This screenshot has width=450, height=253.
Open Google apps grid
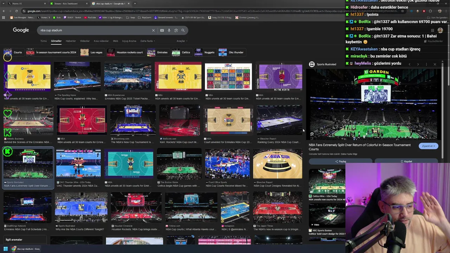[432, 30]
